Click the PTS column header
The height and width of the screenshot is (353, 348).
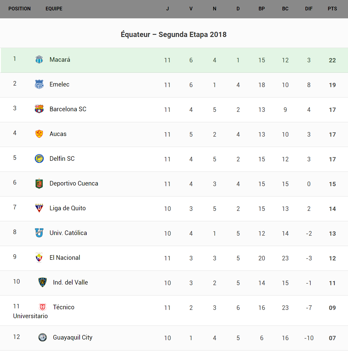332,9
